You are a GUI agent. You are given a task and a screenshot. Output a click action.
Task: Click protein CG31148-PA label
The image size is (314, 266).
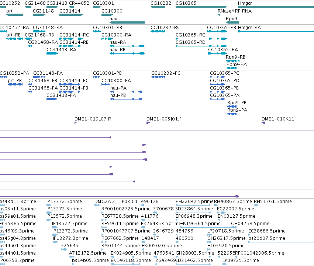coord(48,73)
